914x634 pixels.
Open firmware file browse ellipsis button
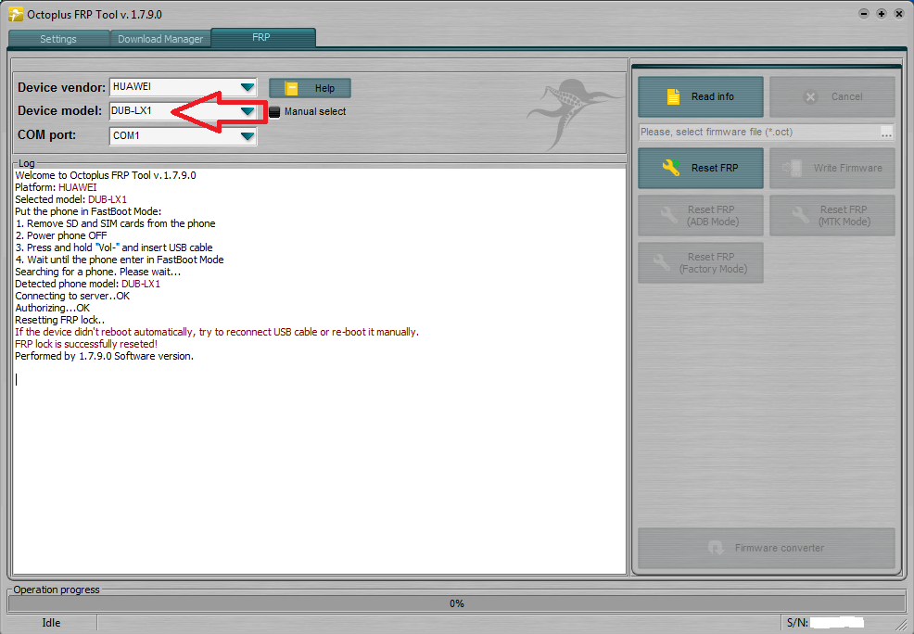(x=886, y=133)
